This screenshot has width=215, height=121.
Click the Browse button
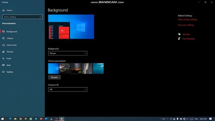(54, 77)
